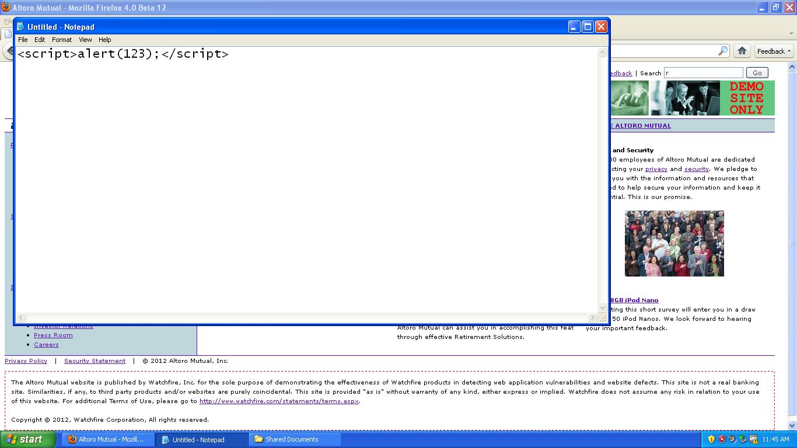Open the Press Room link
This screenshot has height=448, width=797.
(53, 335)
